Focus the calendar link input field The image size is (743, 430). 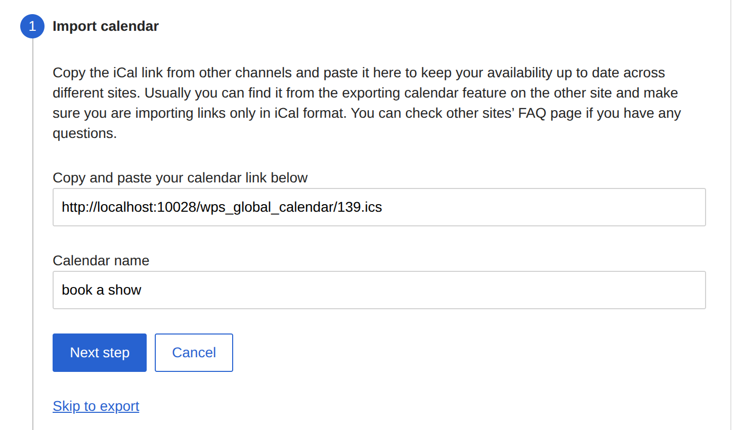pyautogui.click(x=506, y=207)
